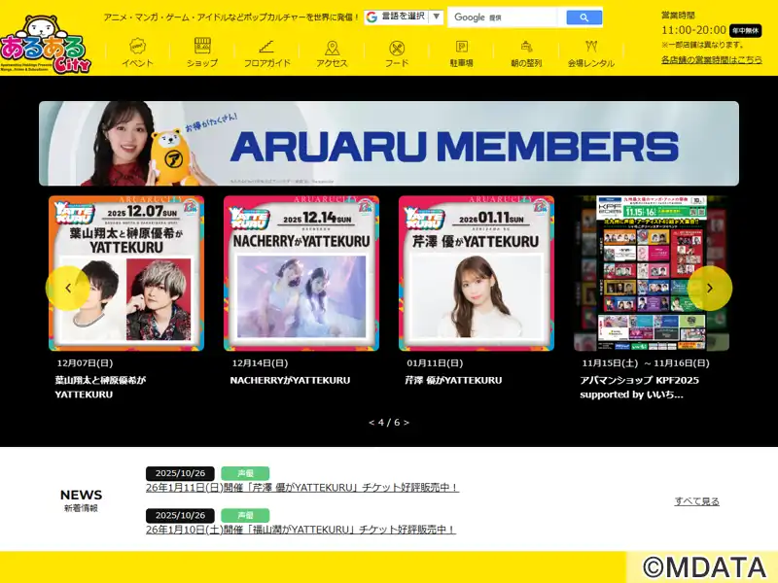Open the 朝の整列 morning lineup icon
The height and width of the screenshot is (583, 778).
pos(526,49)
